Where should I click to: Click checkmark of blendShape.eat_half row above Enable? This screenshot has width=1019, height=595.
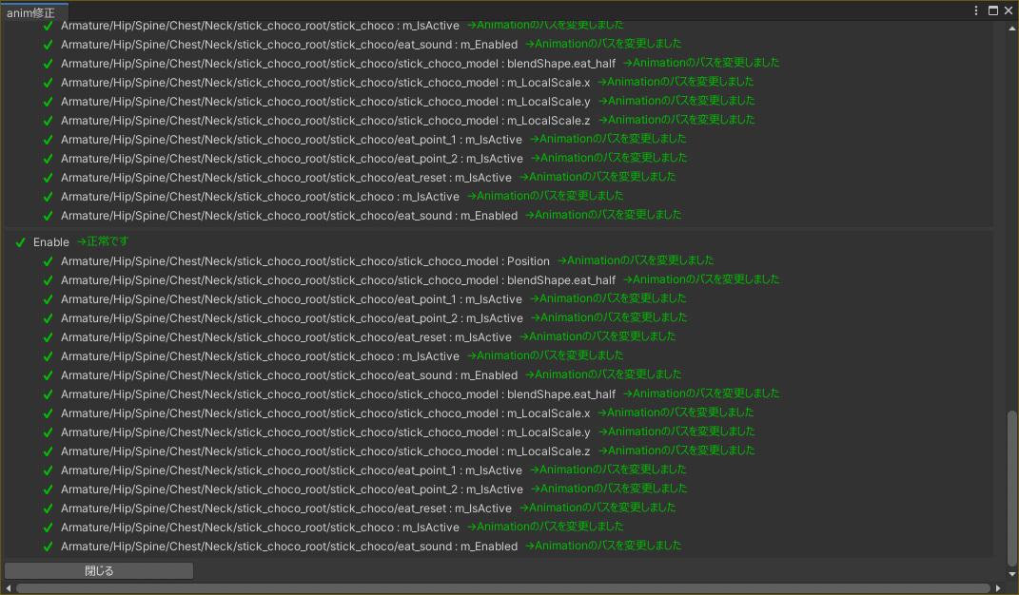pos(48,64)
